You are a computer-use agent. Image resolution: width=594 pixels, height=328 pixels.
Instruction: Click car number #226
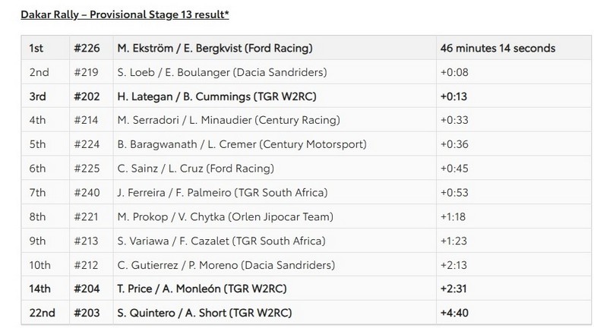click(87, 48)
